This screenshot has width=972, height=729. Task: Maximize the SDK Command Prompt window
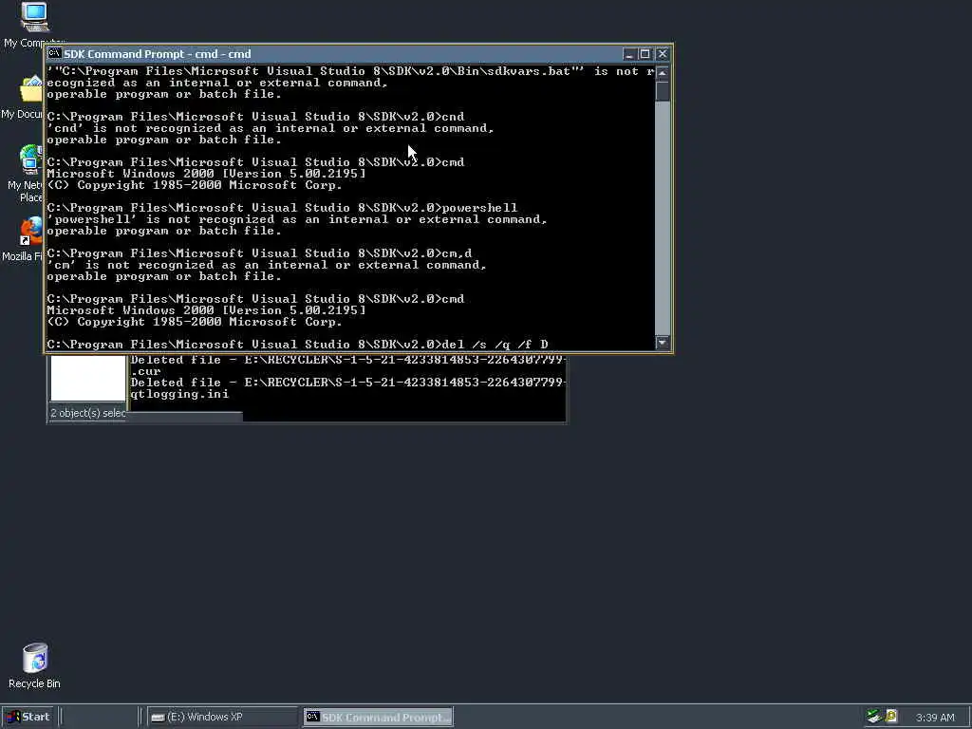point(645,54)
